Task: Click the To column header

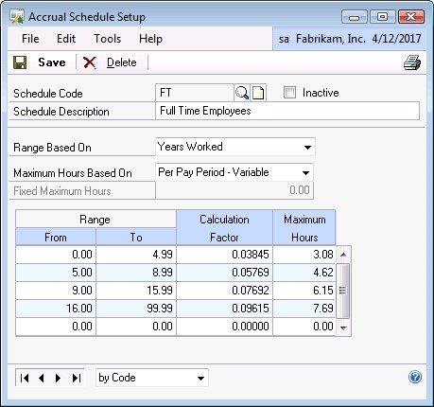Action: 136,237
